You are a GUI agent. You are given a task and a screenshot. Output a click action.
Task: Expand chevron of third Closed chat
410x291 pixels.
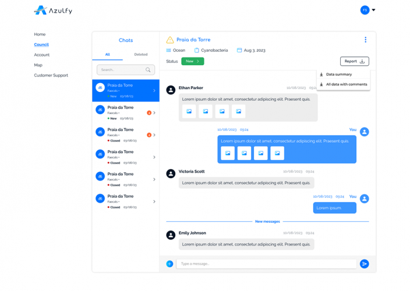tap(154, 179)
